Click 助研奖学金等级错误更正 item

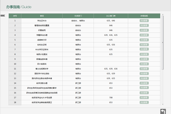(42, 102)
